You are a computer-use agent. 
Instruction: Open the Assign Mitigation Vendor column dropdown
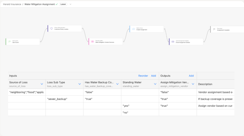[x=193, y=84]
